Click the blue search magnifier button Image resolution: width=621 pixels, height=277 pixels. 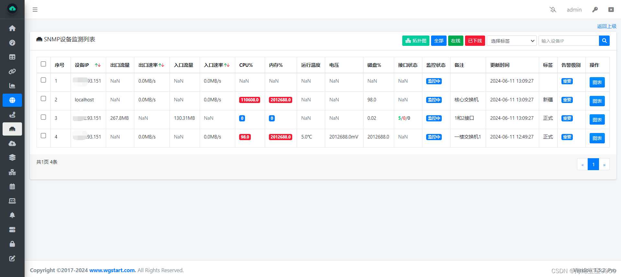point(604,41)
